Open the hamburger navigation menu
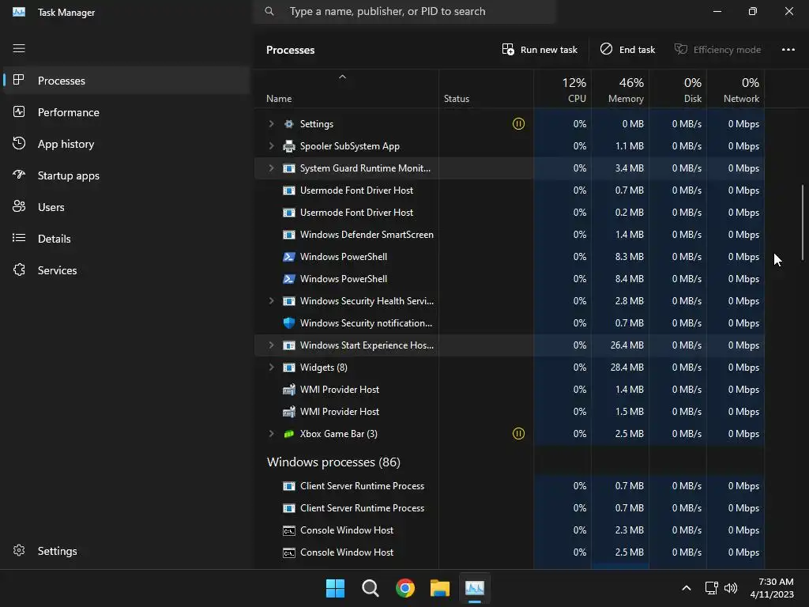The image size is (809, 607). tap(19, 48)
